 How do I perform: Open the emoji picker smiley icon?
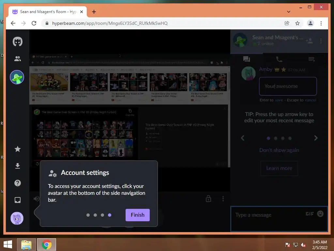pos(320,214)
